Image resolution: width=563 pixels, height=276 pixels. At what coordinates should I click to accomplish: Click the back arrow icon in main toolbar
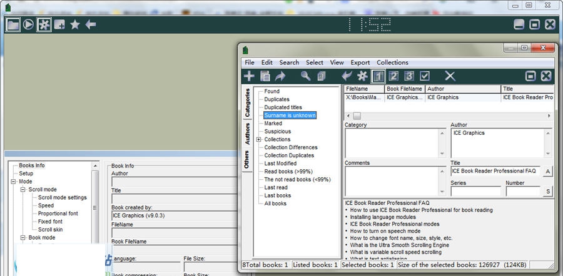[x=91, y=24]
